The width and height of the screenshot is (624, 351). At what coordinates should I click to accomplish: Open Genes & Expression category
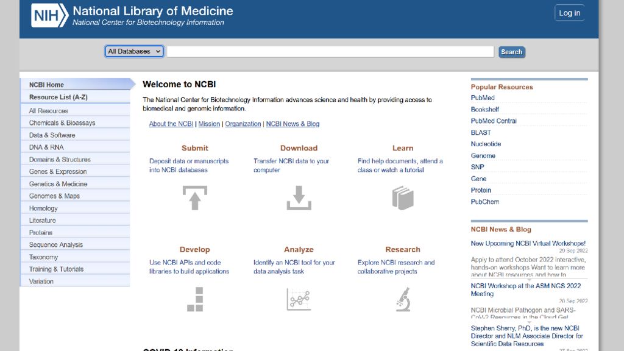76,171
